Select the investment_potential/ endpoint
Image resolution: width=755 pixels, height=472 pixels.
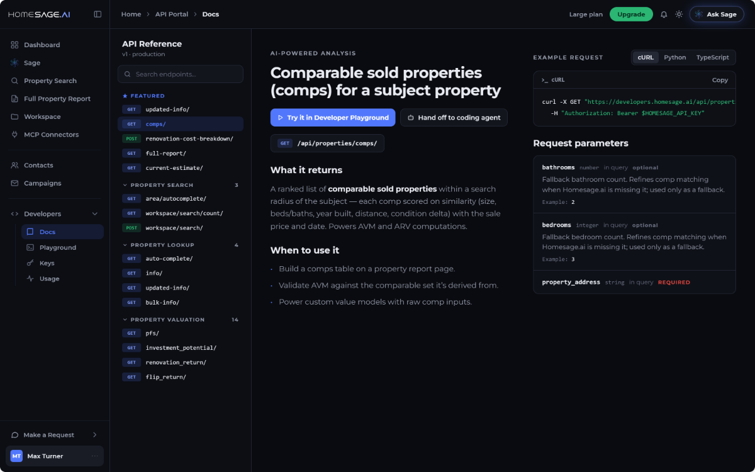tap(181, 348)
